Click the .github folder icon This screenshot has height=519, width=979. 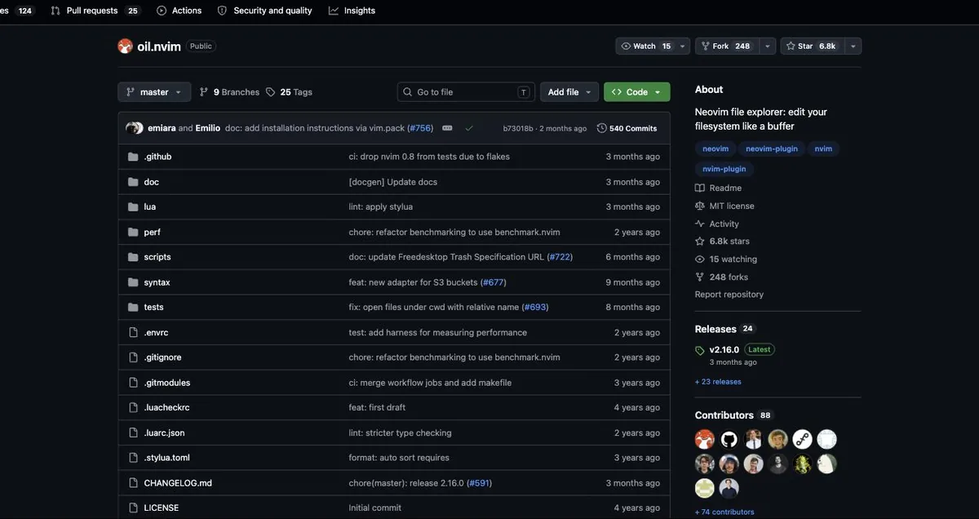(133, 157)
